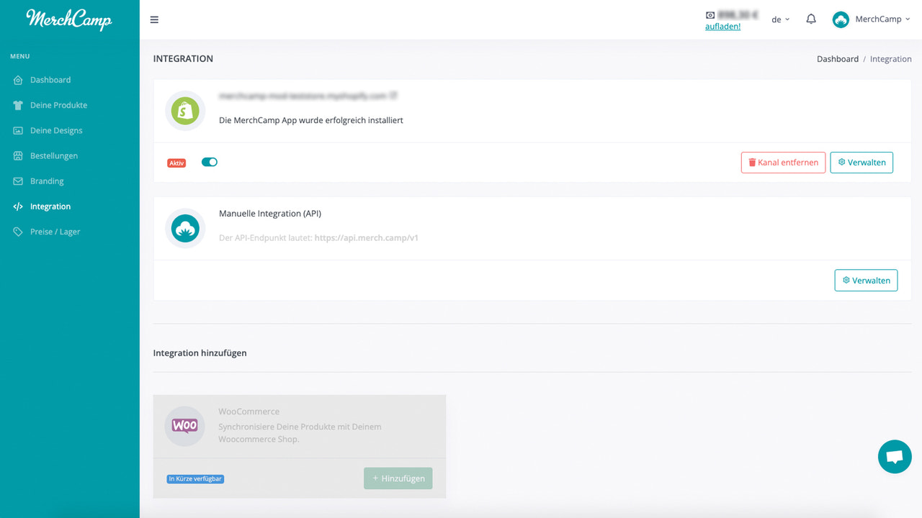The height and width of the screenshot is (518, 922).
Task: Open the chat support bubble
Action: click(895, 457)
